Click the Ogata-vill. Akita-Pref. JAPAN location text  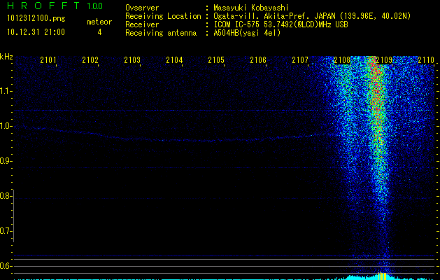point(313,16)
